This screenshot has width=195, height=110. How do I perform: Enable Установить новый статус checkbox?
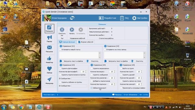[60, 50]
